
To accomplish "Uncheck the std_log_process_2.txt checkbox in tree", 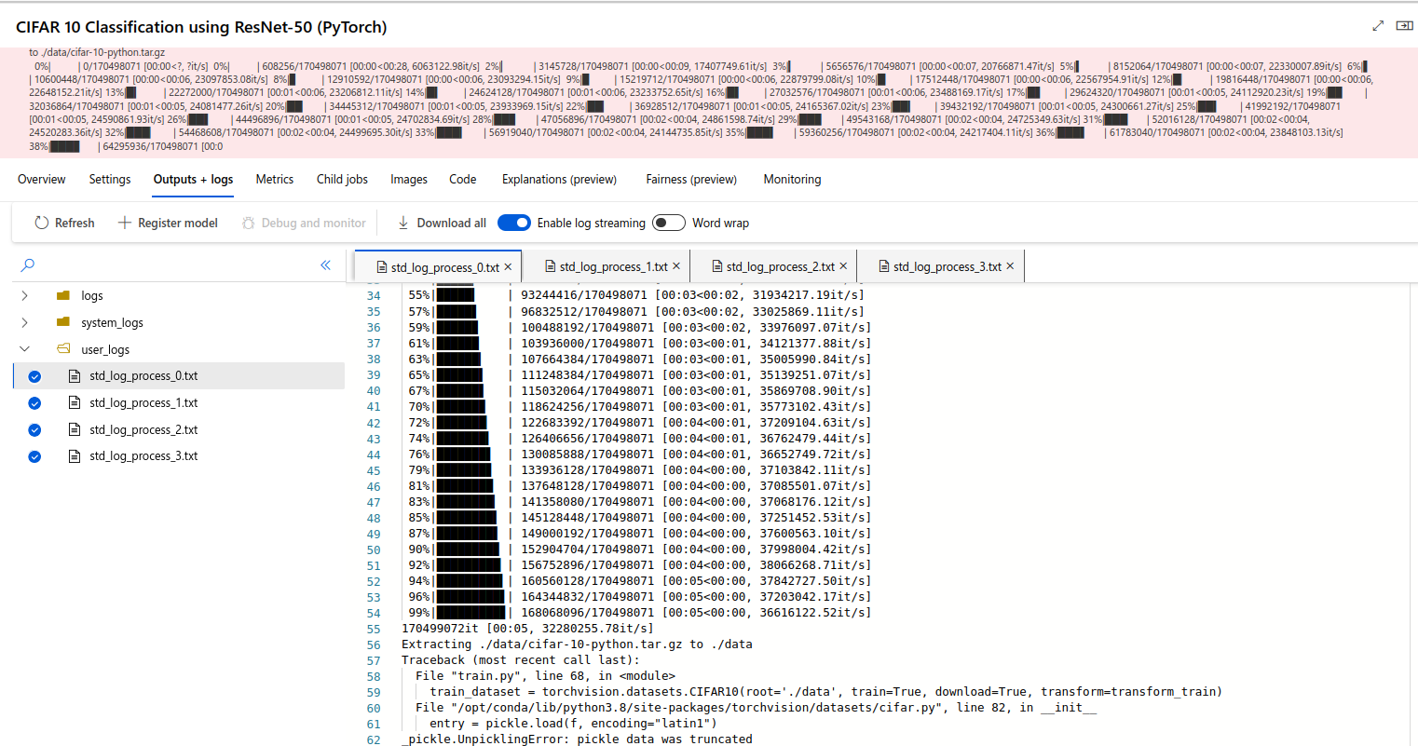I will tap(34, 430).
